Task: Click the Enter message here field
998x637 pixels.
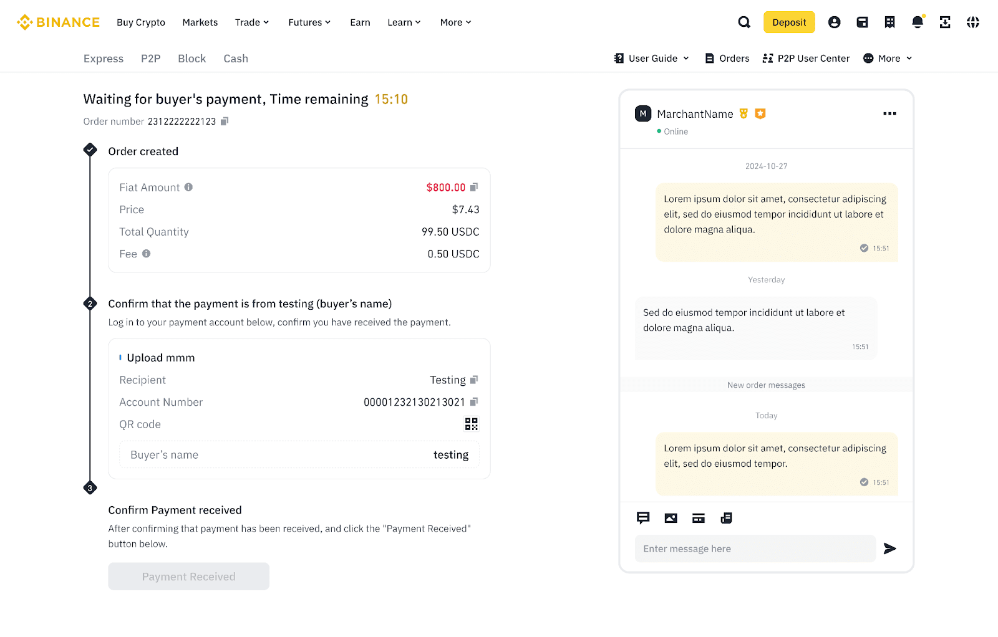Action: click(755, 548)
